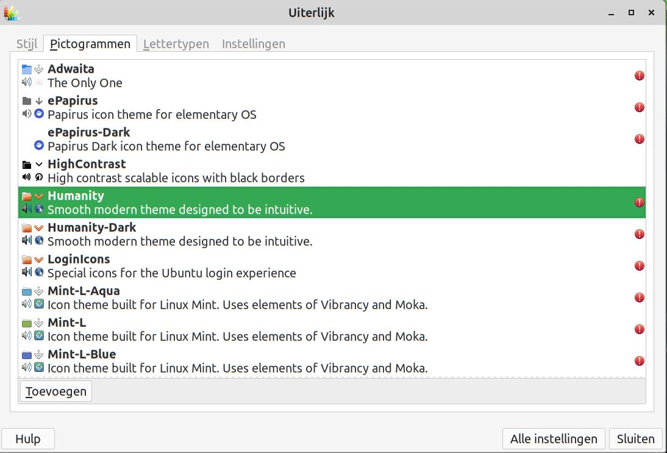Viewport: 667px width, 453px height.
Task: Click the black speaker icon for HighContrast
Action: click(x=26, y=177)
